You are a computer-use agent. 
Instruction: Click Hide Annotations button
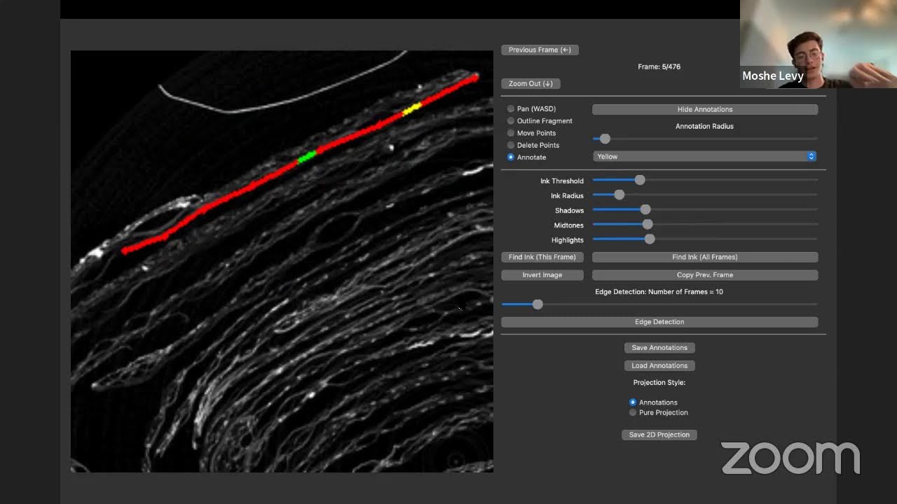tap(705, 109)
